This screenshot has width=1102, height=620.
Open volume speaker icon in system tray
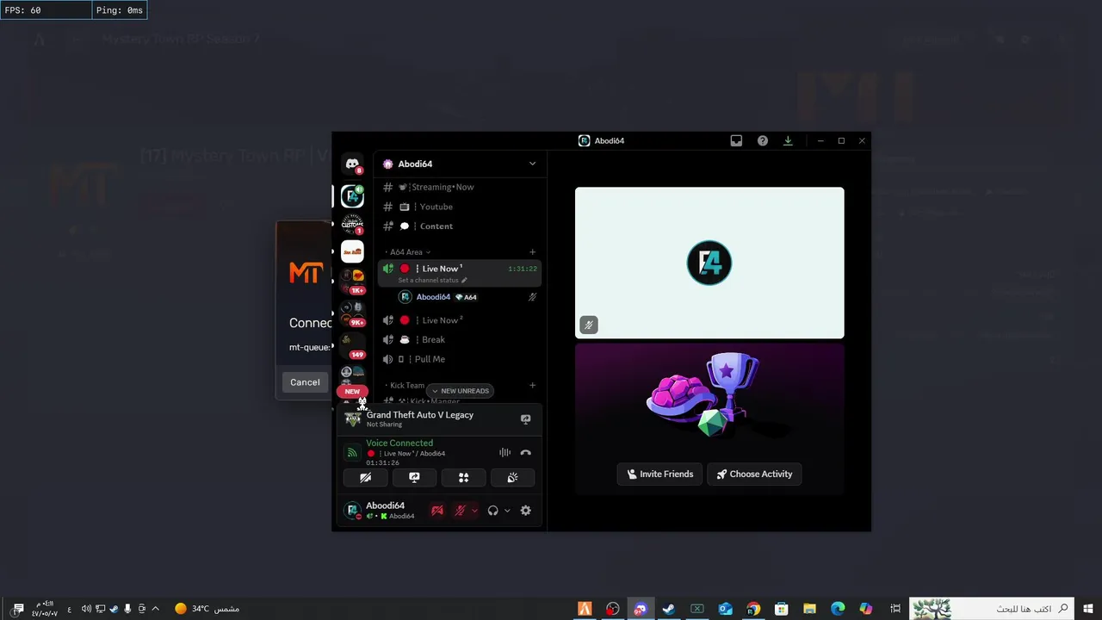(86, 609)
